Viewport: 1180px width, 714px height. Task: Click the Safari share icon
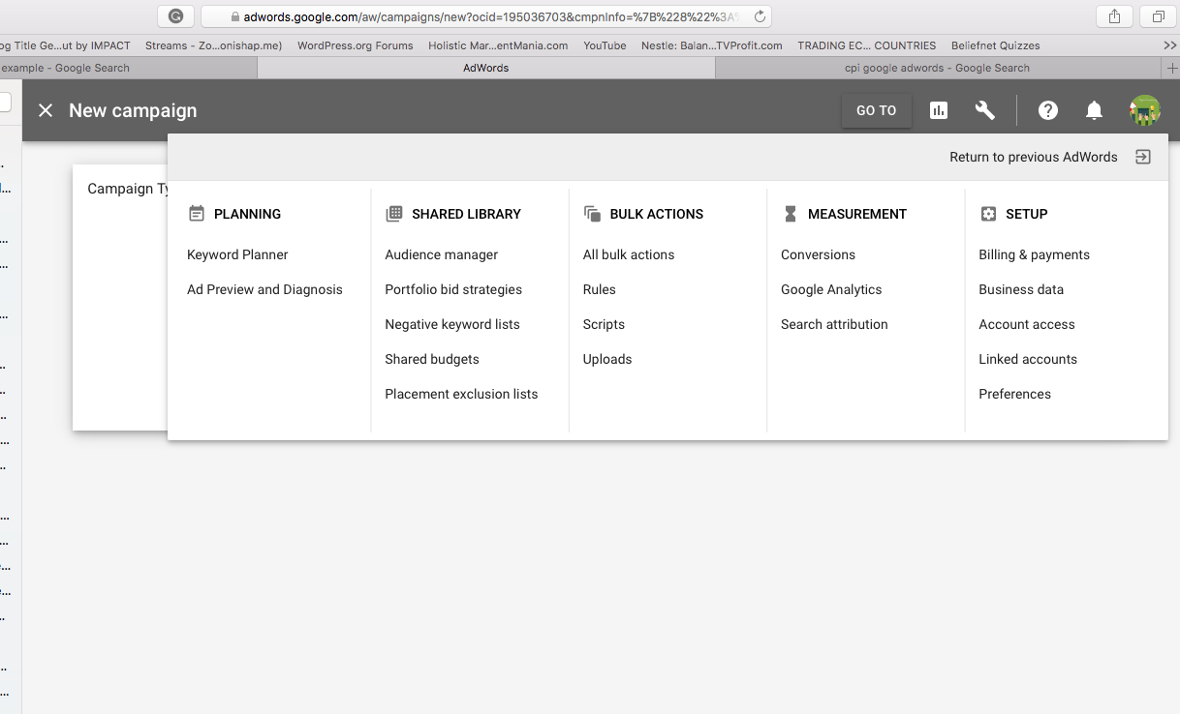click(1114, 16)
